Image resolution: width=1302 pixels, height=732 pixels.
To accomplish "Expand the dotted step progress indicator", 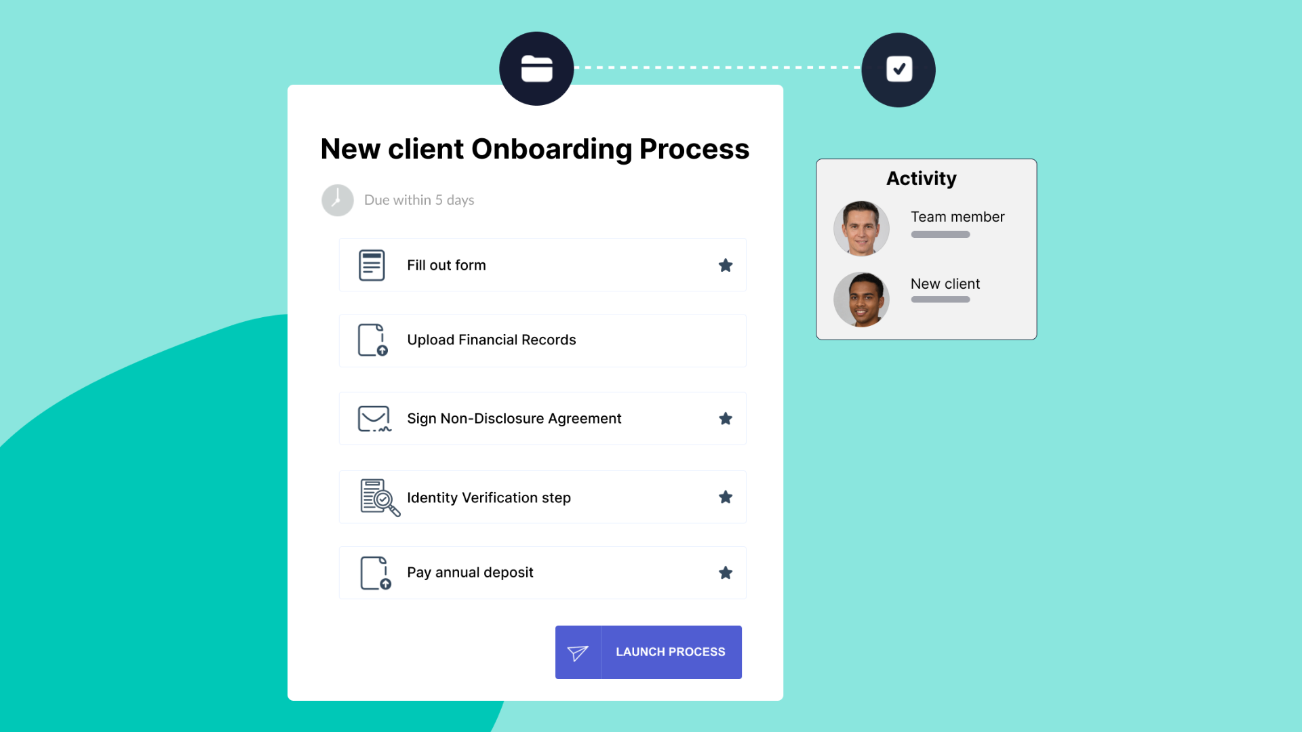I will pyautogui.click(x=715, y=68).
